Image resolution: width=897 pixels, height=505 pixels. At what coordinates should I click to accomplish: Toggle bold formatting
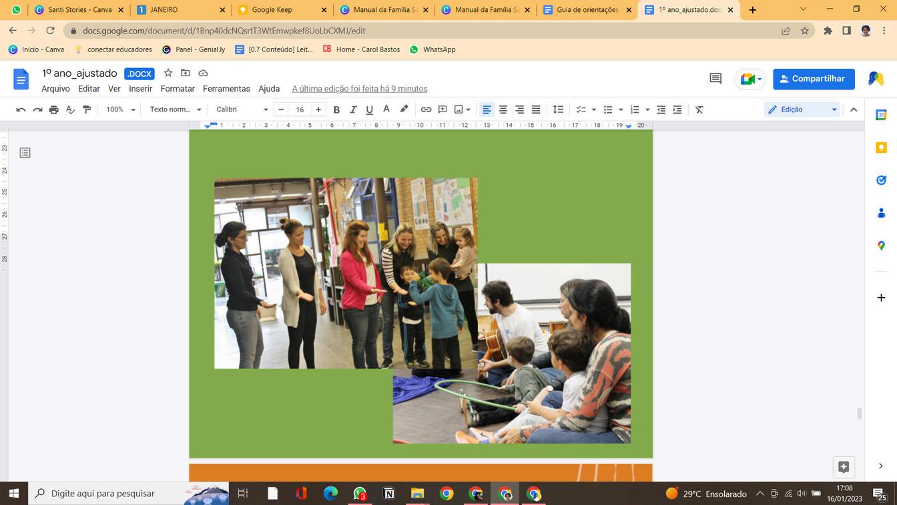[336, 110]
